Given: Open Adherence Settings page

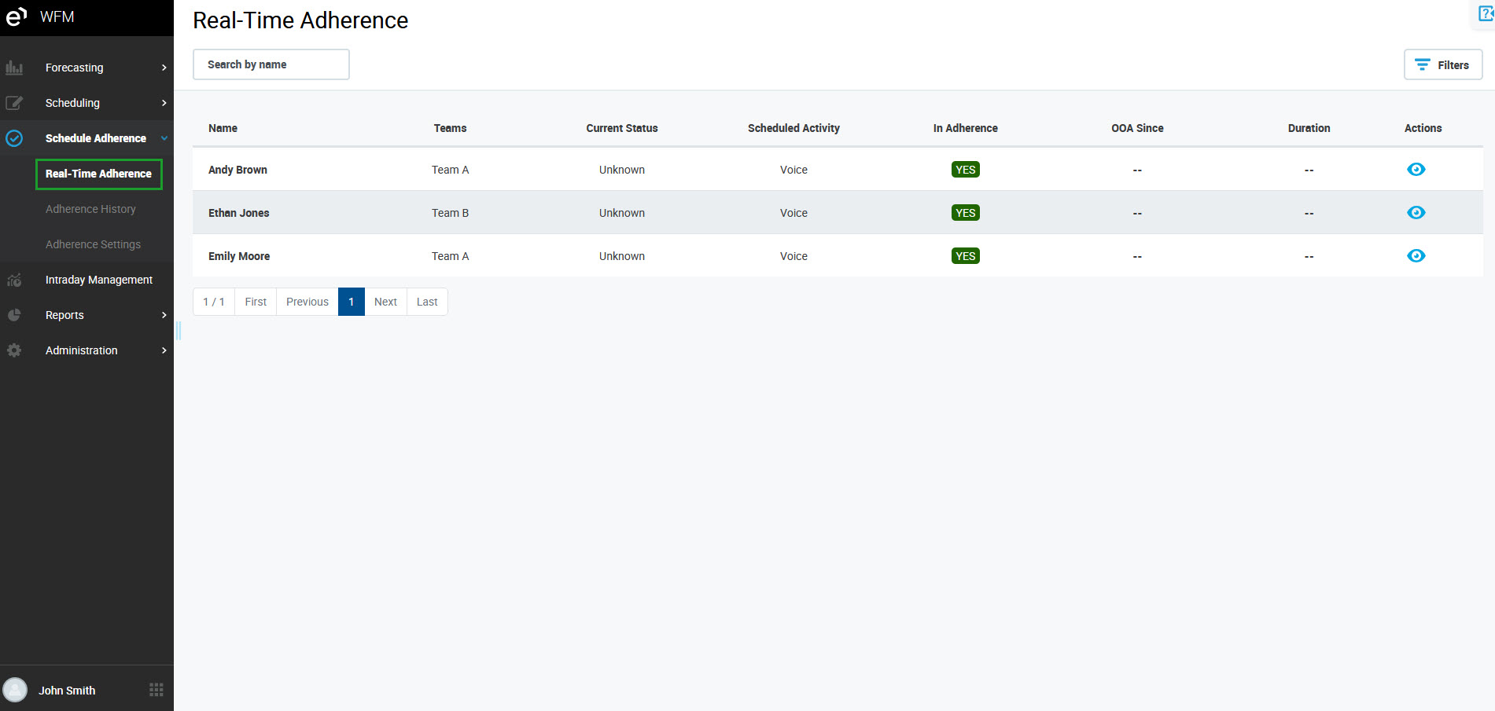Looking at the screenshot, I should 93,244.
